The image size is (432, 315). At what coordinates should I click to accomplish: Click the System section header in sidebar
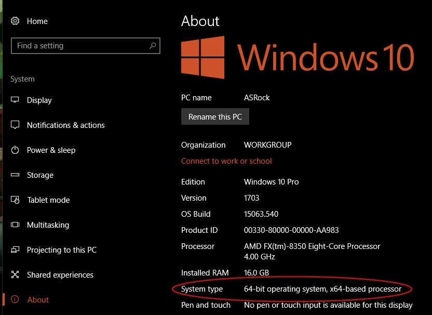click(x=23, y=79)
